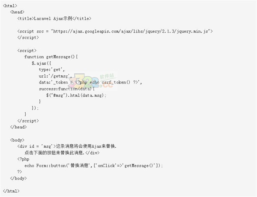Click the data _token csrf_token line
This screenshot has height=197, width=257.
(x=90, y=82)
